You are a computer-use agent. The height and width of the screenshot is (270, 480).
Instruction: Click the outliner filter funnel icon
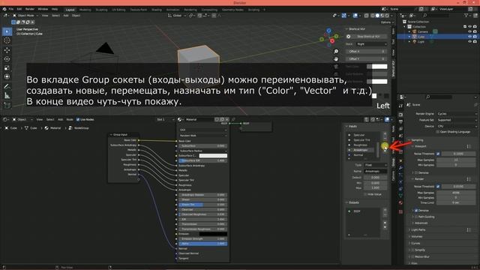point(466,15)
